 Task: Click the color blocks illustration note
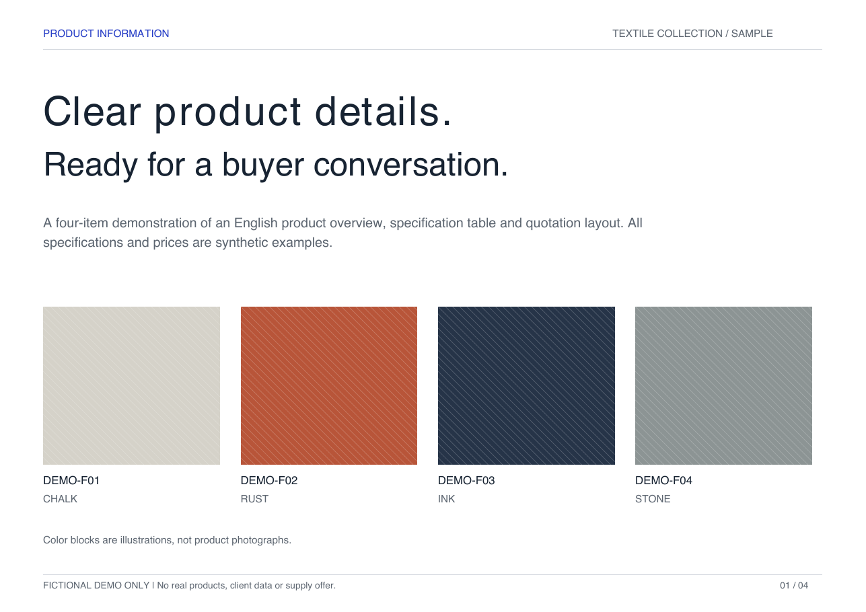click(x=167, y=540)
